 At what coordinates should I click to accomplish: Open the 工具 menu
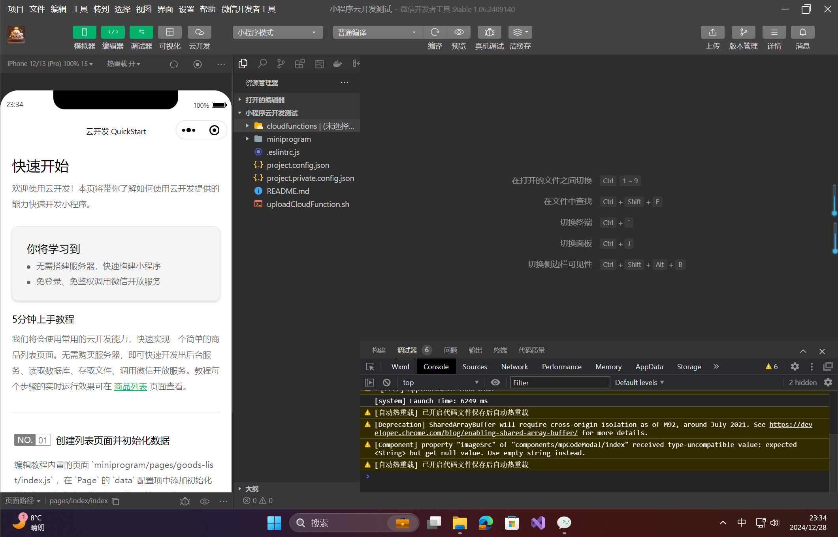click(79, 9)
